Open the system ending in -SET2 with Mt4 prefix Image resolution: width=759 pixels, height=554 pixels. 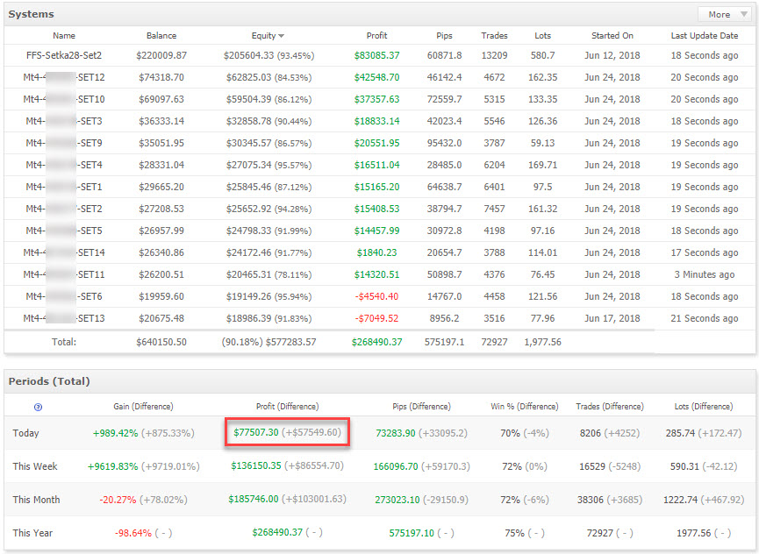[64, 209]
